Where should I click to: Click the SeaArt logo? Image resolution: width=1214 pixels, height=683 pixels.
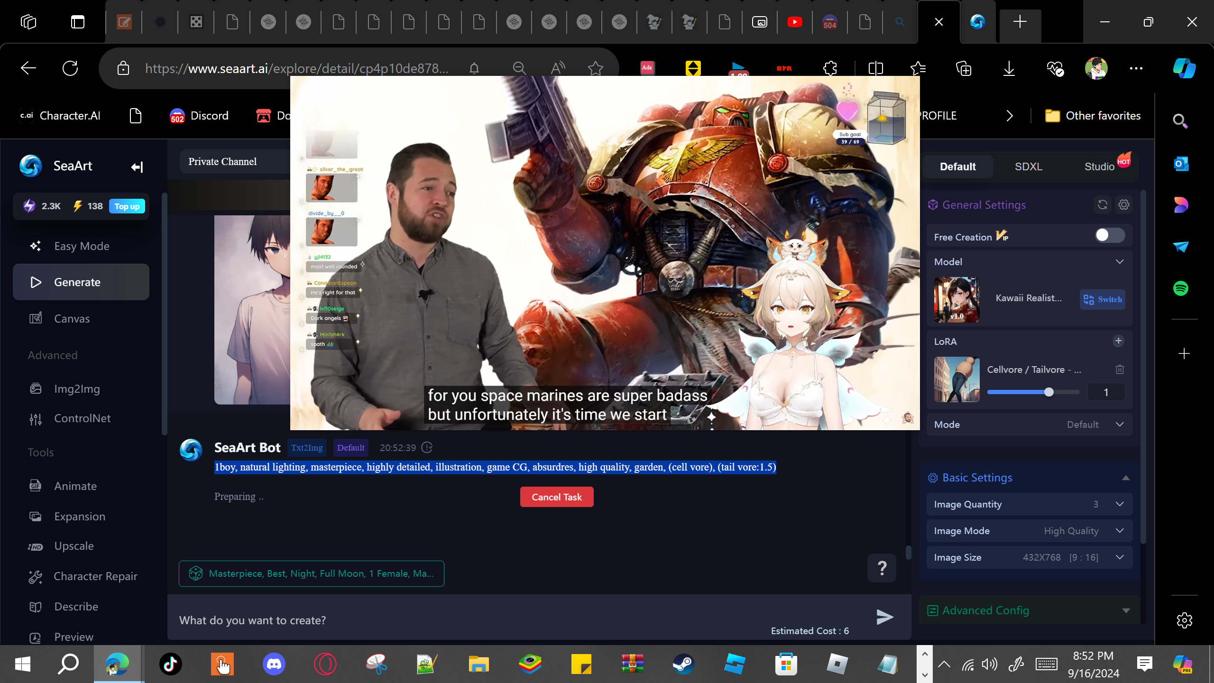coord(31,166)
